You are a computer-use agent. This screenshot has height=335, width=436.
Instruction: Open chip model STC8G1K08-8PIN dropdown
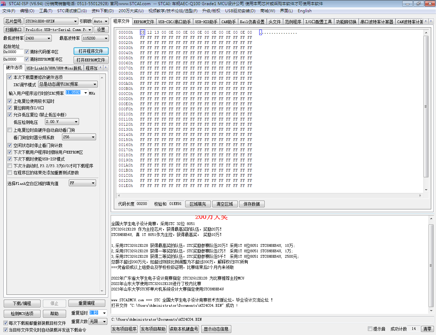[51, 21]
